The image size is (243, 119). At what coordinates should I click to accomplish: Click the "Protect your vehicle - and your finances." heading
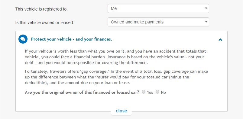pyautogui.click(x=71, y=39)
